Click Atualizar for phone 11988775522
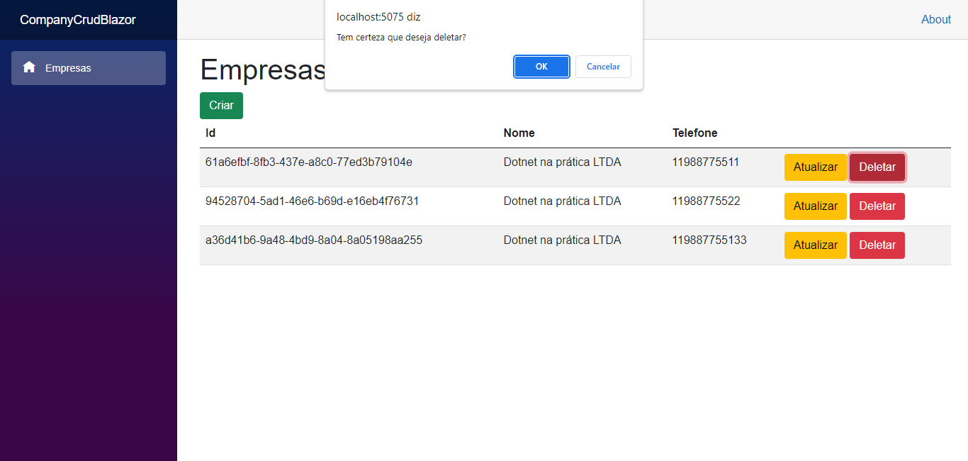The image size is (968, 461). click(815, 206)
